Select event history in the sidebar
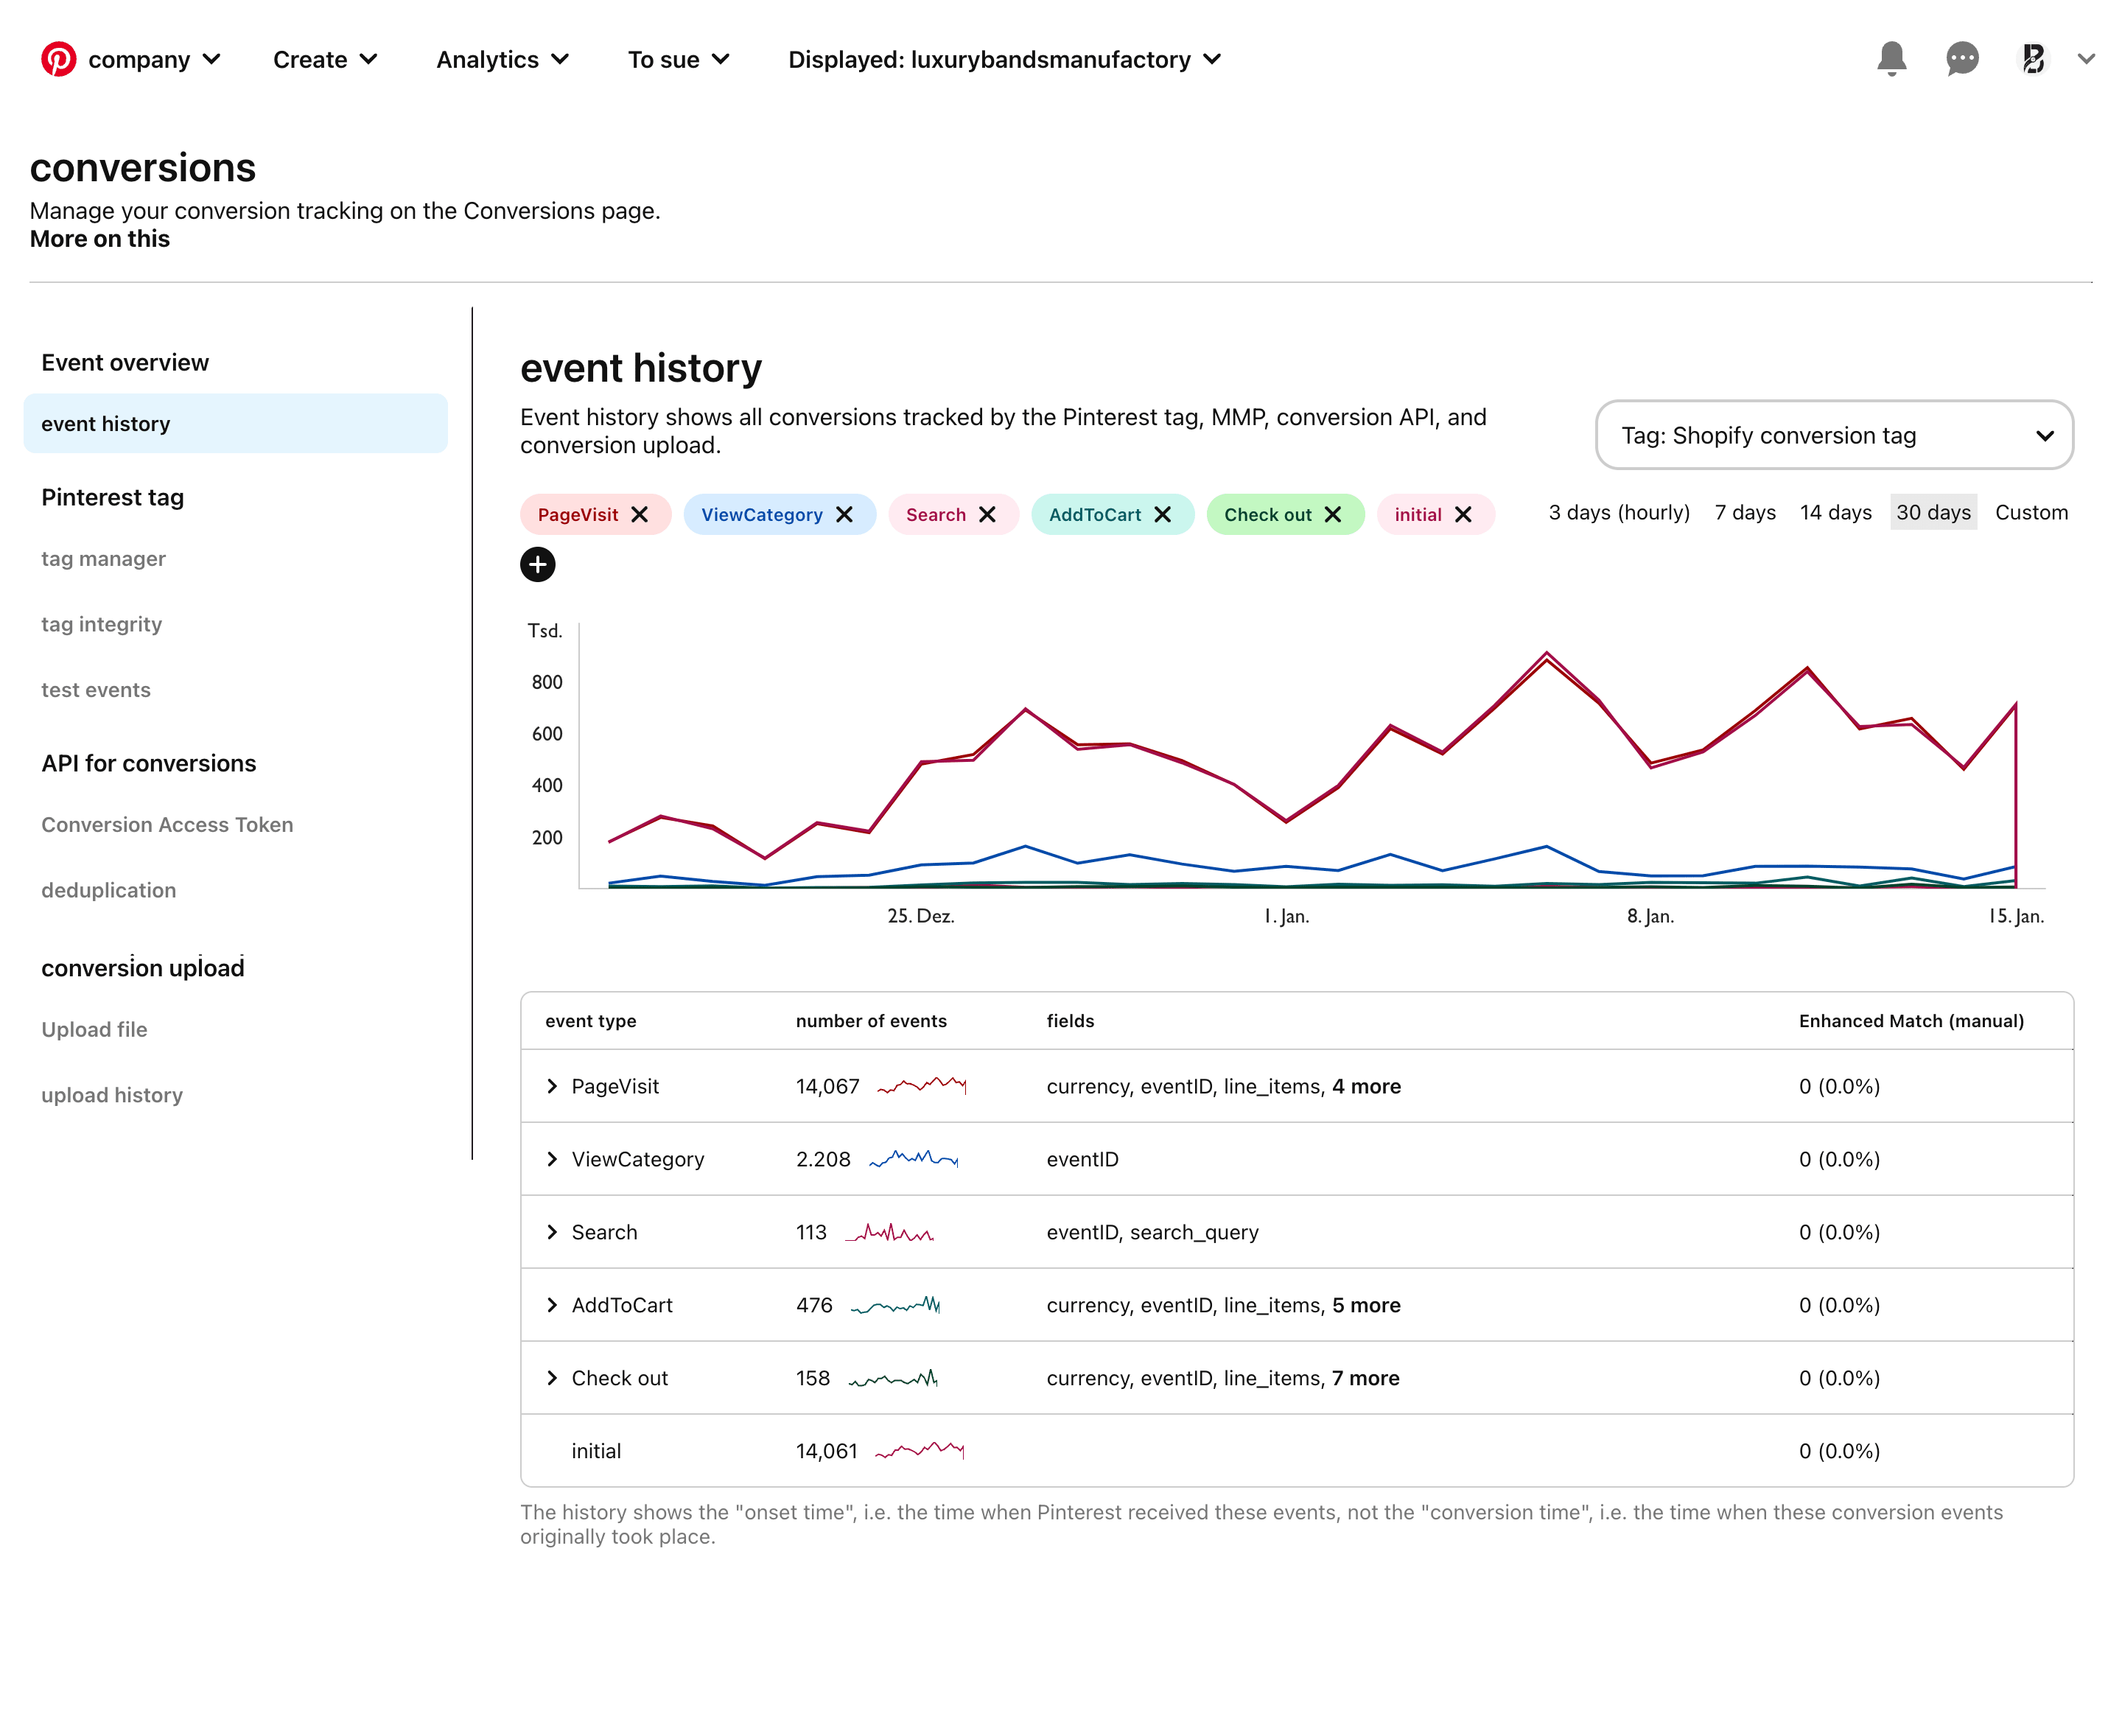 pyautogui.click(x=235, y=424)
